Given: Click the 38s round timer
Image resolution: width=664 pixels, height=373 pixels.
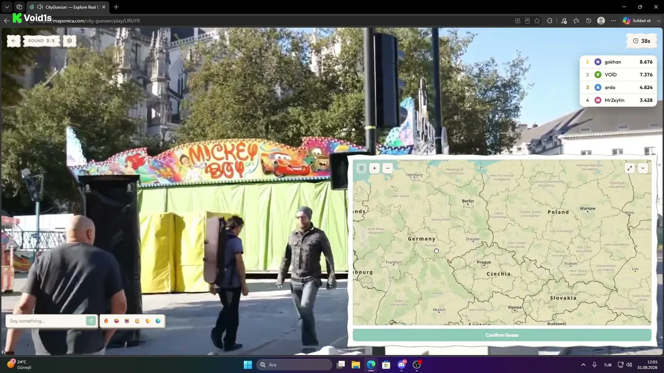Looking at the screenshot, I should coord(642,41).
